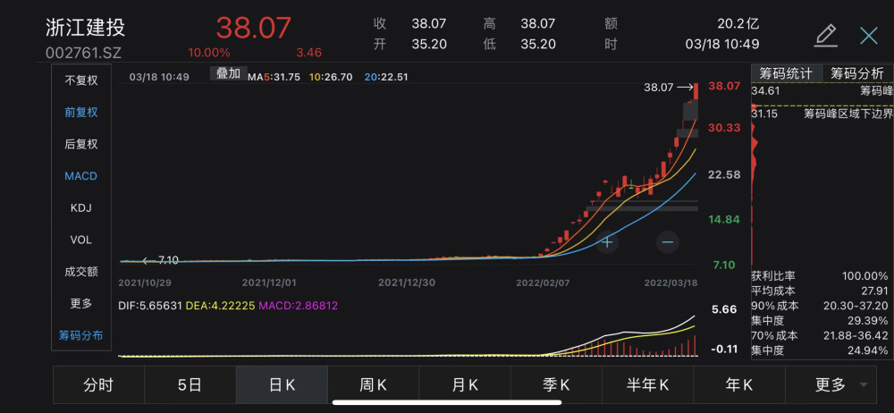Select 后复权 price adjustment option
This screenshot has height=413, width=894.
click(81, 144)
